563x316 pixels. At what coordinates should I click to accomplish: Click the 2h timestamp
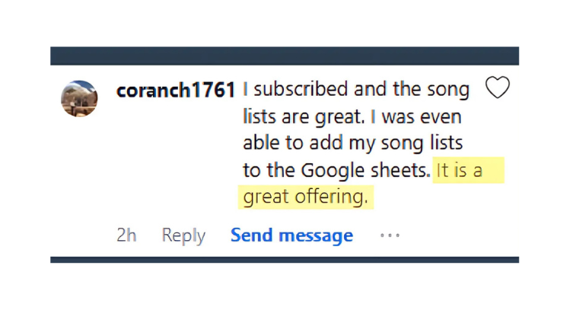126,235
